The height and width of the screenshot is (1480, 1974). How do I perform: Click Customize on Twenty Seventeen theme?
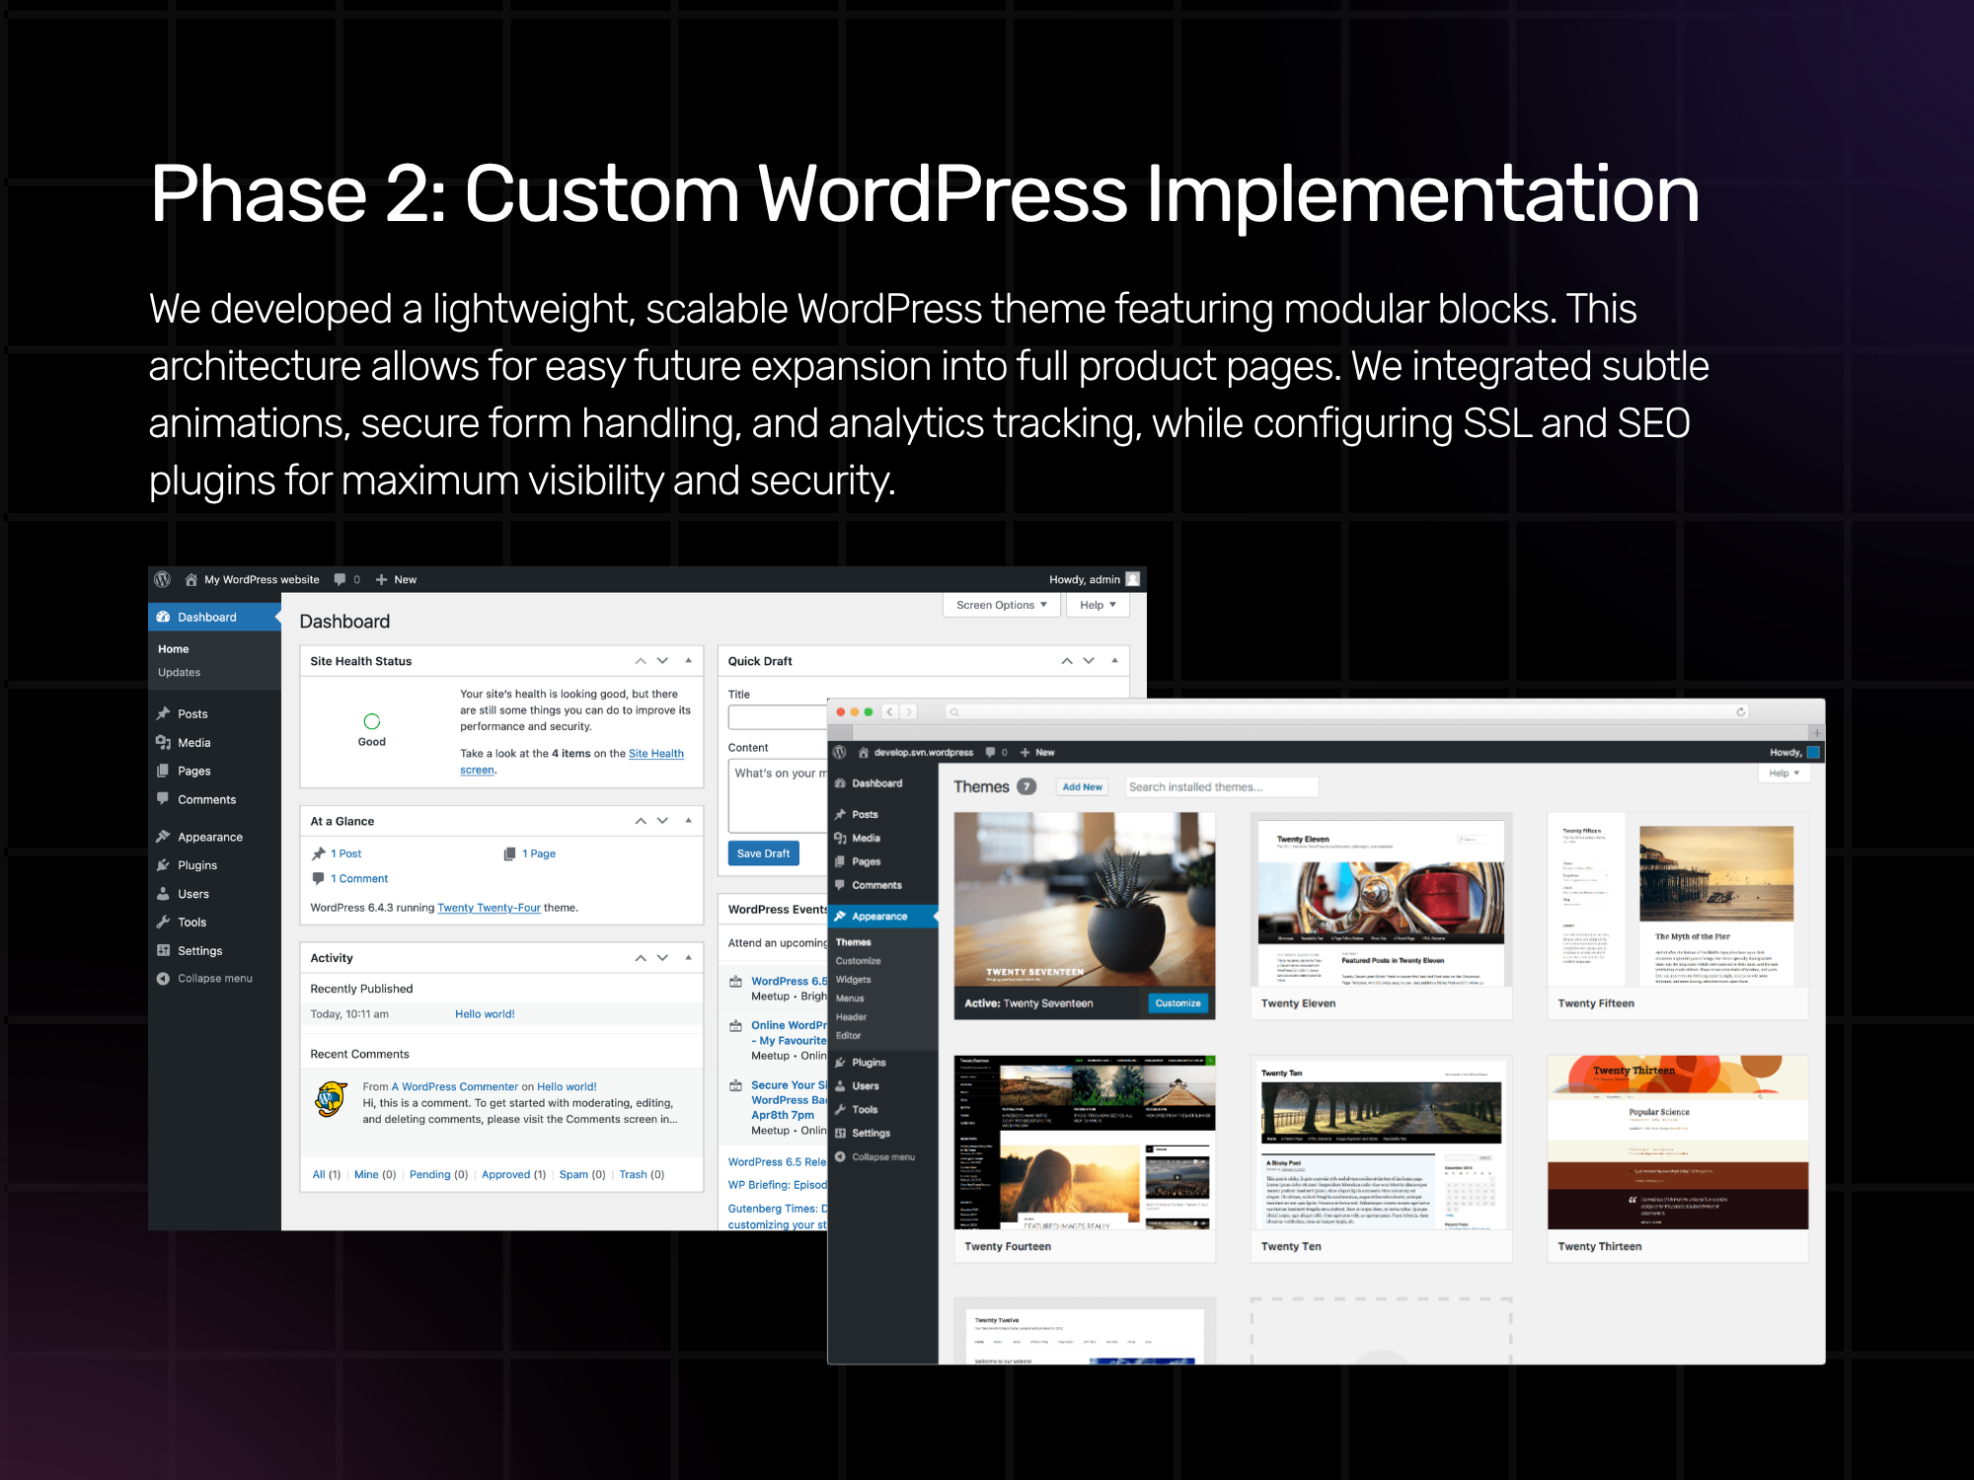coord(1177,1003)
